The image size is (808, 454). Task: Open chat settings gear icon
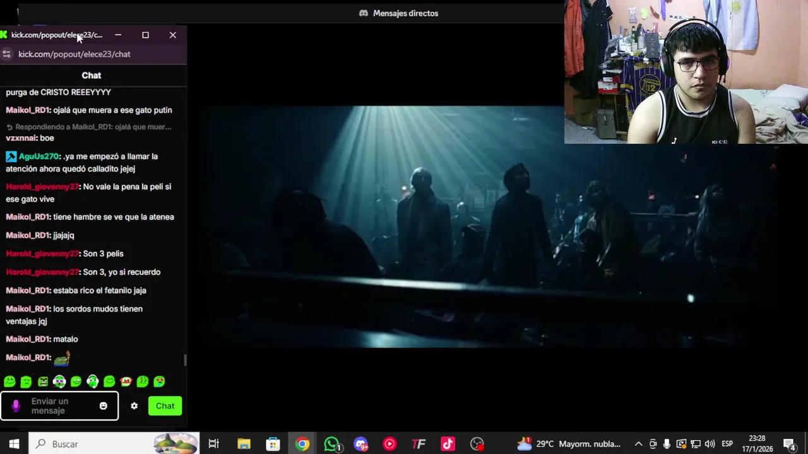pos(134,406)
